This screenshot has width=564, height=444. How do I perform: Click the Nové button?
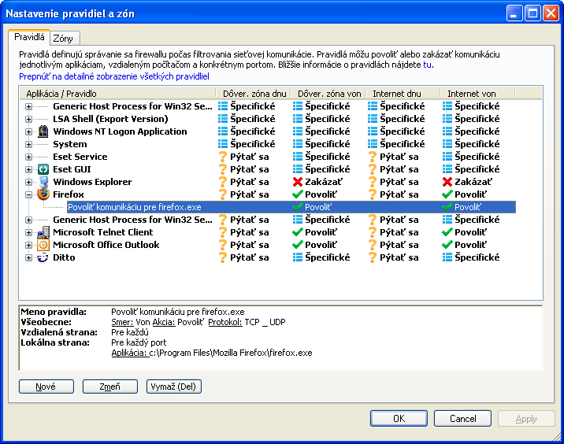pos(46,387)
